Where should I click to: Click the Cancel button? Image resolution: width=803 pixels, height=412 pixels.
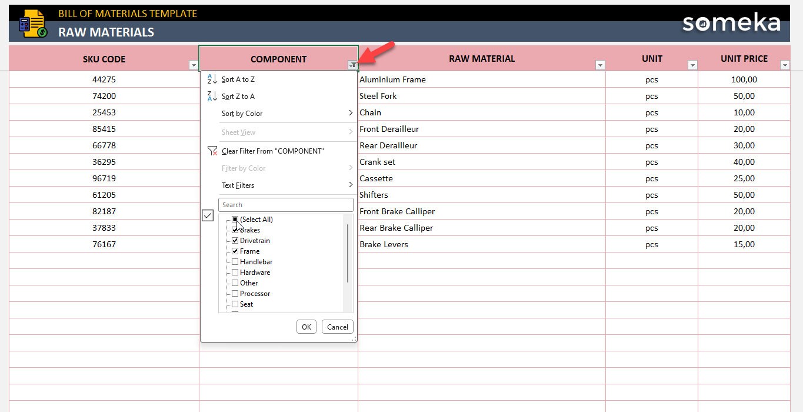[338, 327]
